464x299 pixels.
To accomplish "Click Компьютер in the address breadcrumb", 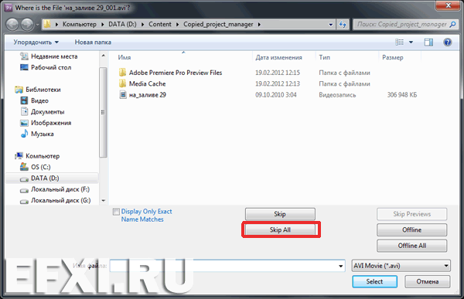I will click(80, 25).
